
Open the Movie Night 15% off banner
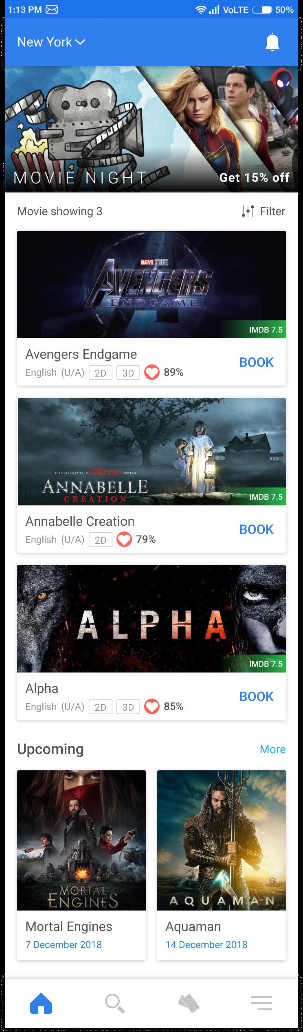[151, 129]
